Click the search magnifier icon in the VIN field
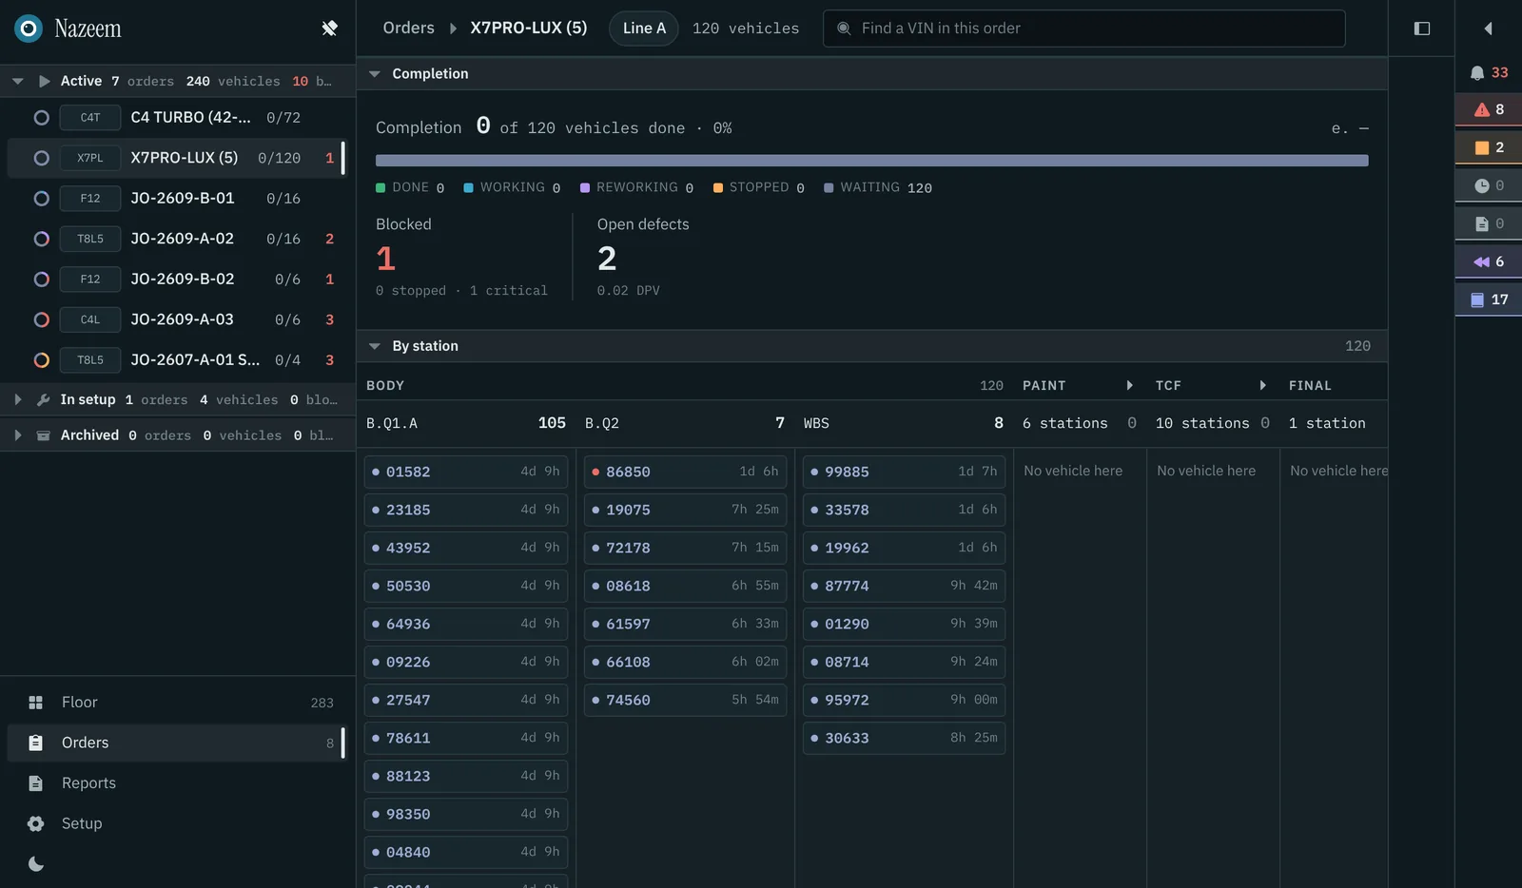 tap(843, 29)
